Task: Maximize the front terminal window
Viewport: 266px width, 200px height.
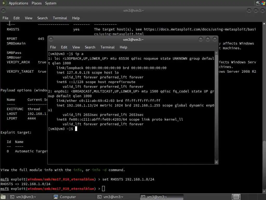Action: [x=208, y=39]
